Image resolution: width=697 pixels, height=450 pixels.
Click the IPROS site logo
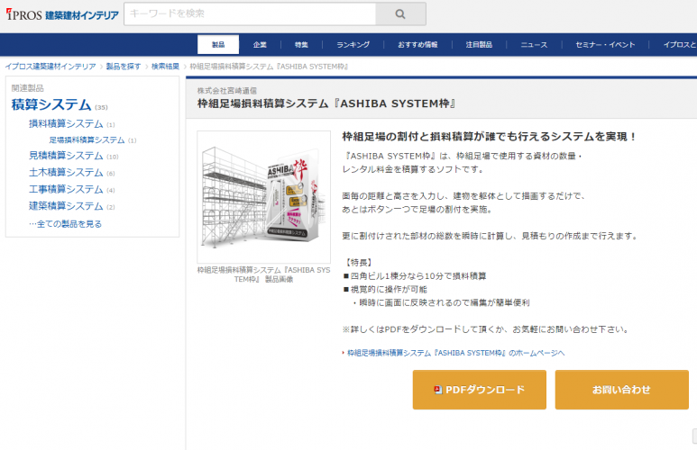click(x=62, y=14)
